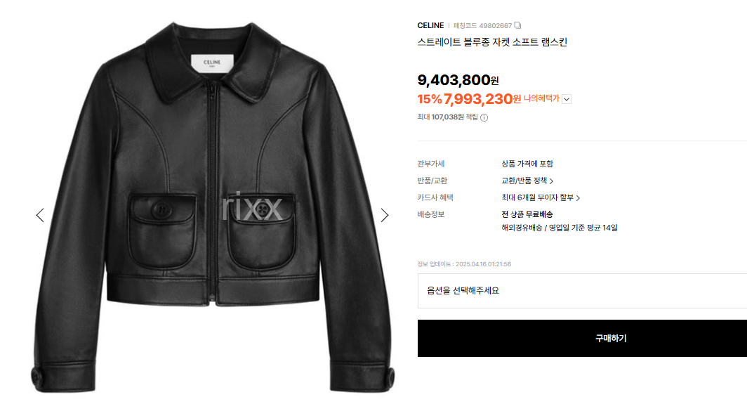Open the CELINE brand link
The height and width of the screenshot is (404, 747).
(430, 25)
